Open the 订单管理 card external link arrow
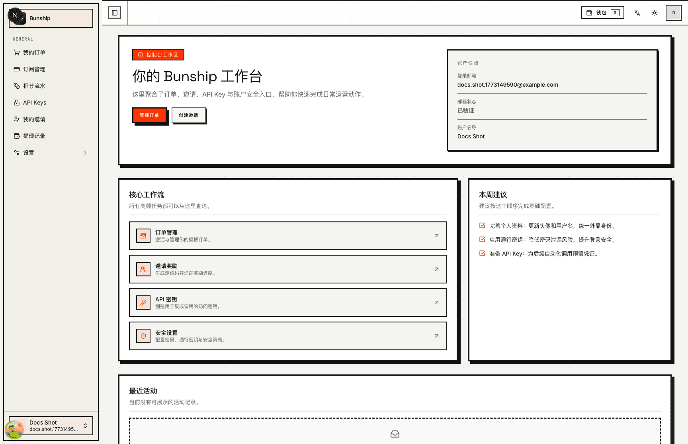688x444 pixels. click(436, 235)
